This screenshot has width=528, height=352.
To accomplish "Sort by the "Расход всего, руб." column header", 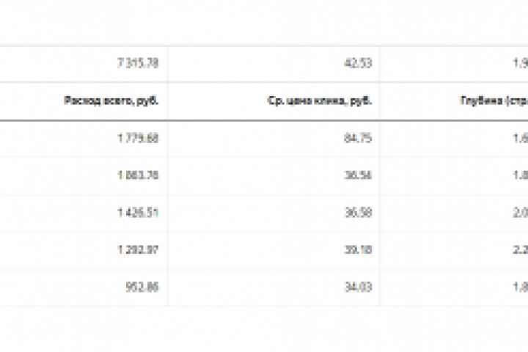I will click(x=112, y=100).
